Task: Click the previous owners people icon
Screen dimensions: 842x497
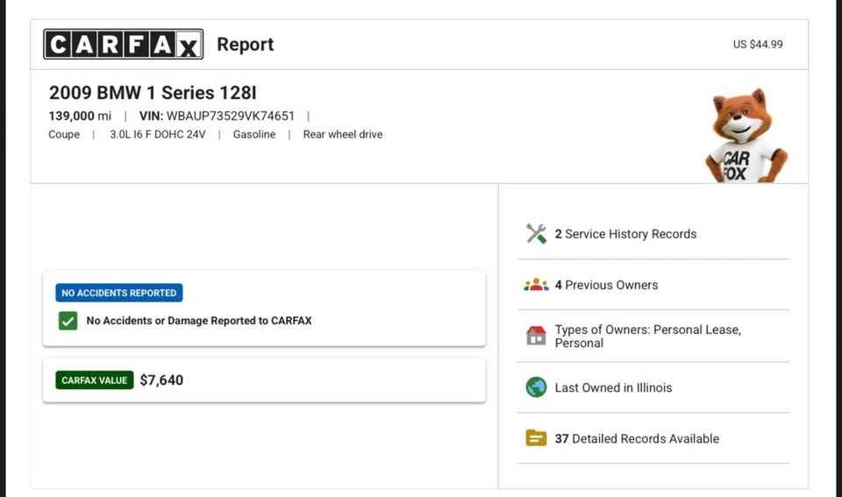Action: point(536,285)
